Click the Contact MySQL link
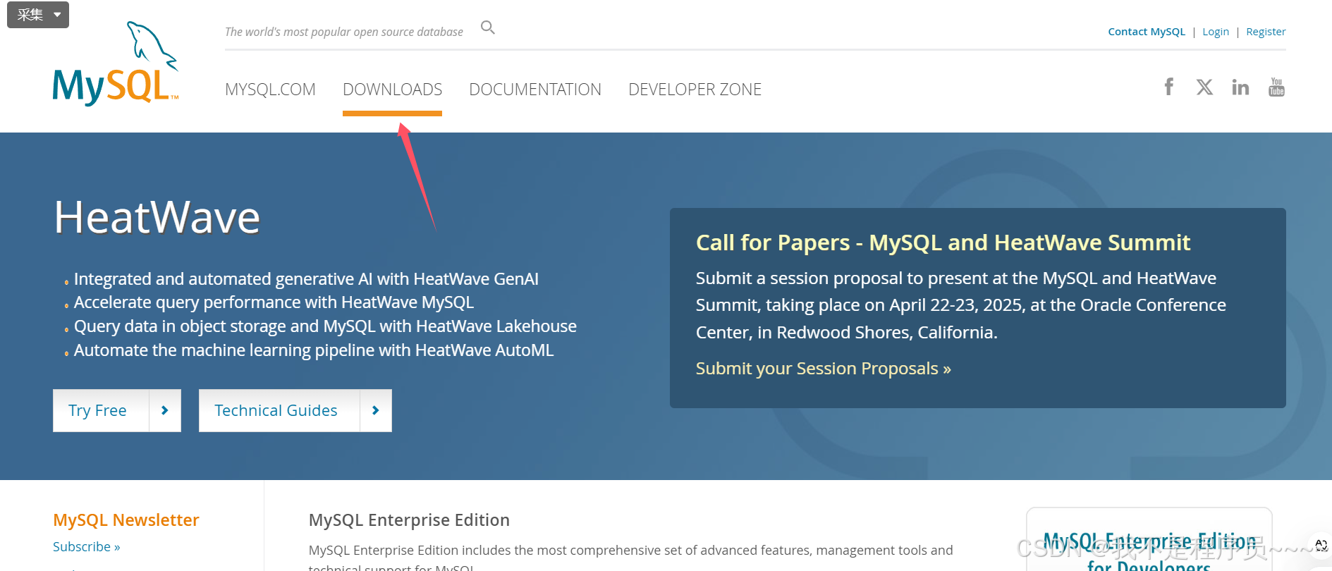The height and width of the screenshot is (571, 1332). (x=1147, y=32)
